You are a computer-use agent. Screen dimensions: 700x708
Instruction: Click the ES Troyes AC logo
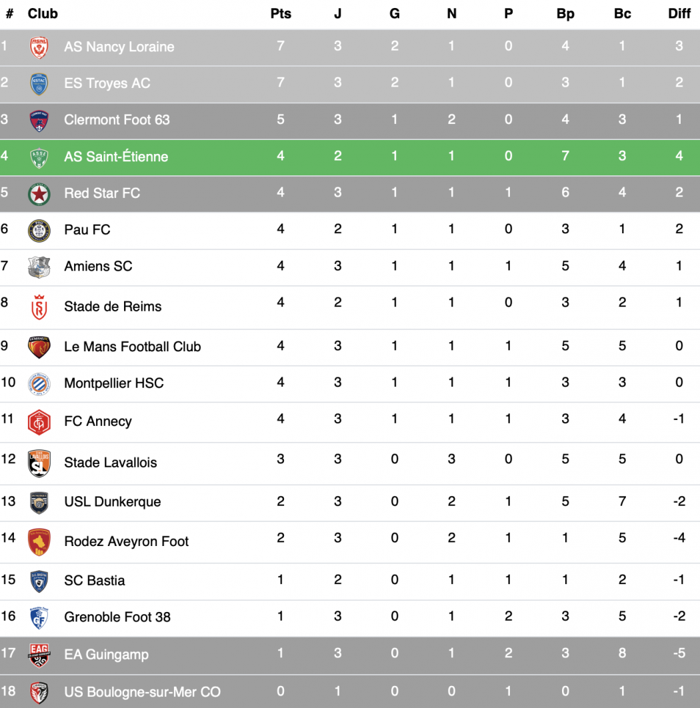[x=39, y=84]
